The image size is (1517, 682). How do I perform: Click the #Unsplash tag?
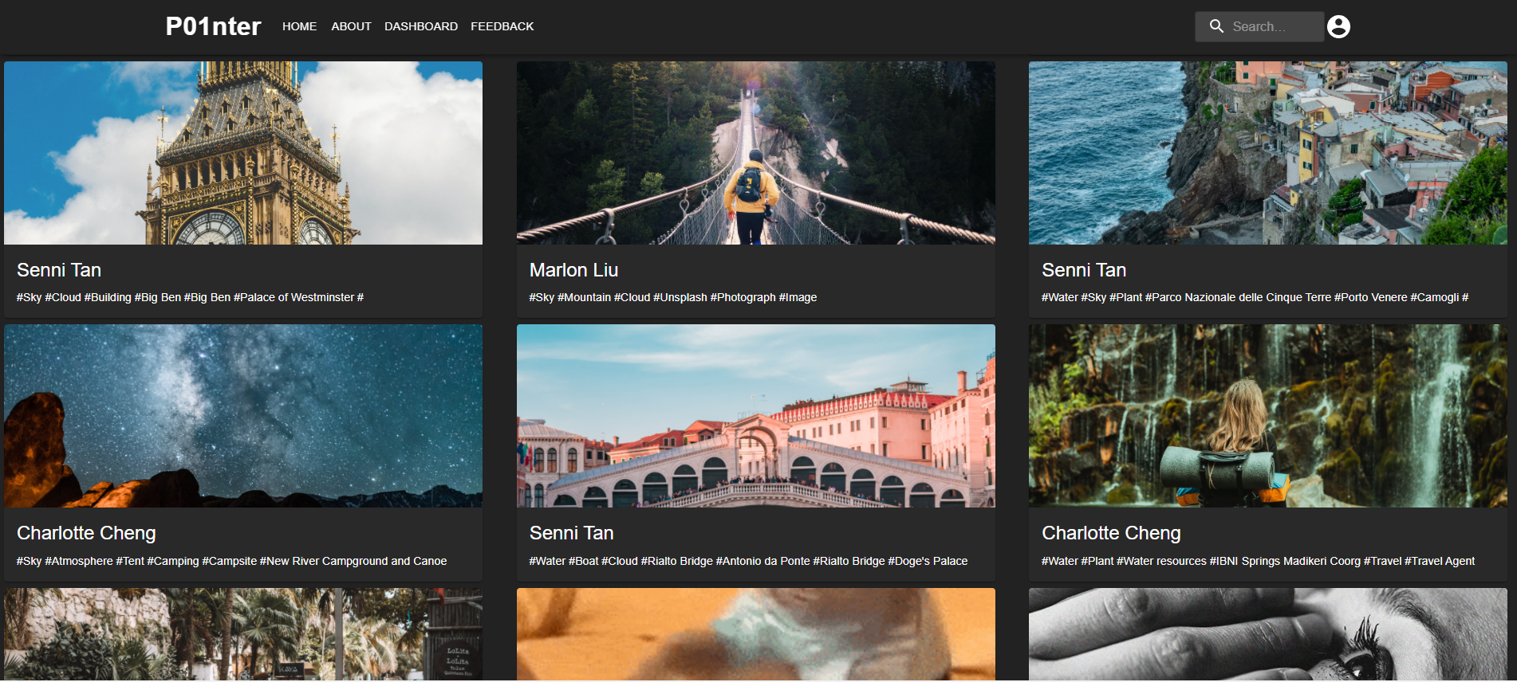click(x=680, y=297)
